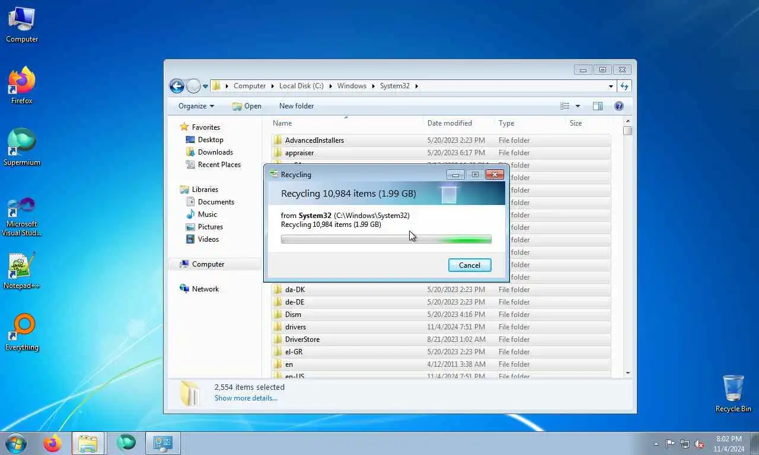Open the taskbar clock showing 8:02 PM

729,444
